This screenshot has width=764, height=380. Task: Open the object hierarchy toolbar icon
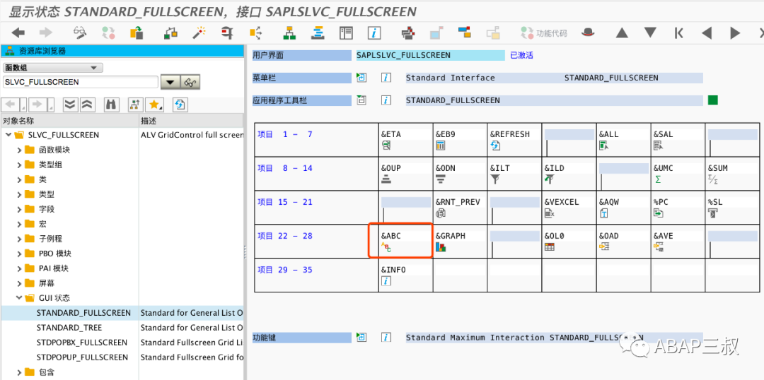pos(291,33)
